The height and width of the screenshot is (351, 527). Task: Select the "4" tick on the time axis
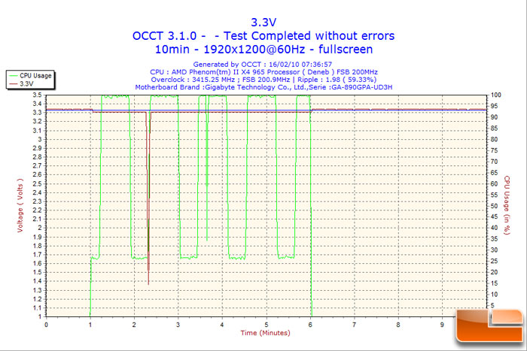coord(222,325)
